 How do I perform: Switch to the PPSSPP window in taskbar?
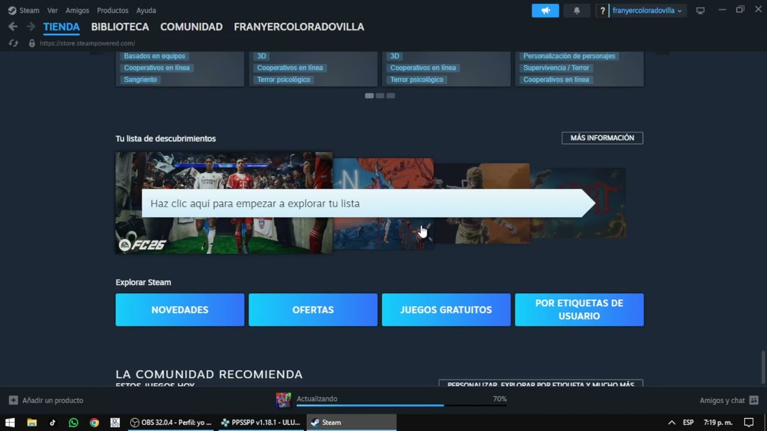pos(261,423)
